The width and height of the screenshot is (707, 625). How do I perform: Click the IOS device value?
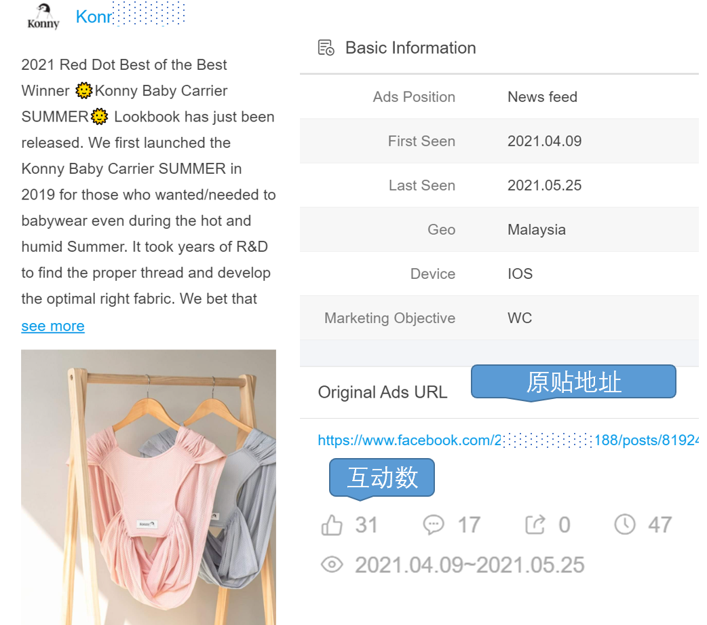pos(520,274)
